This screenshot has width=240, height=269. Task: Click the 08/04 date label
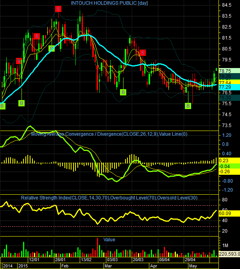point(164,260)
